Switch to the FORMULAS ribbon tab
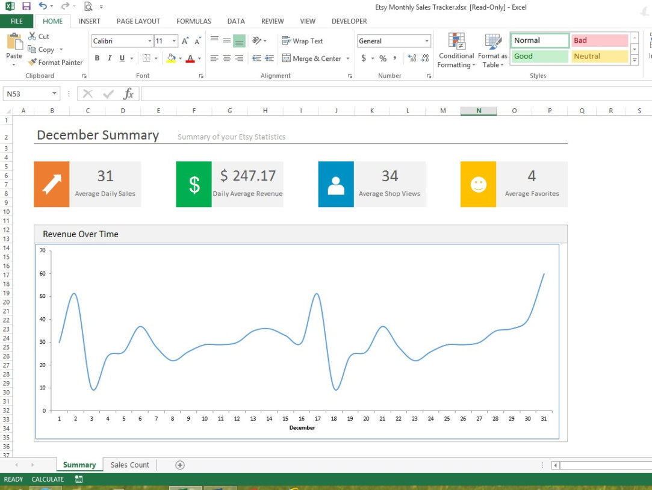This screenshot has width=652, height=490. (x=193, y=21)
